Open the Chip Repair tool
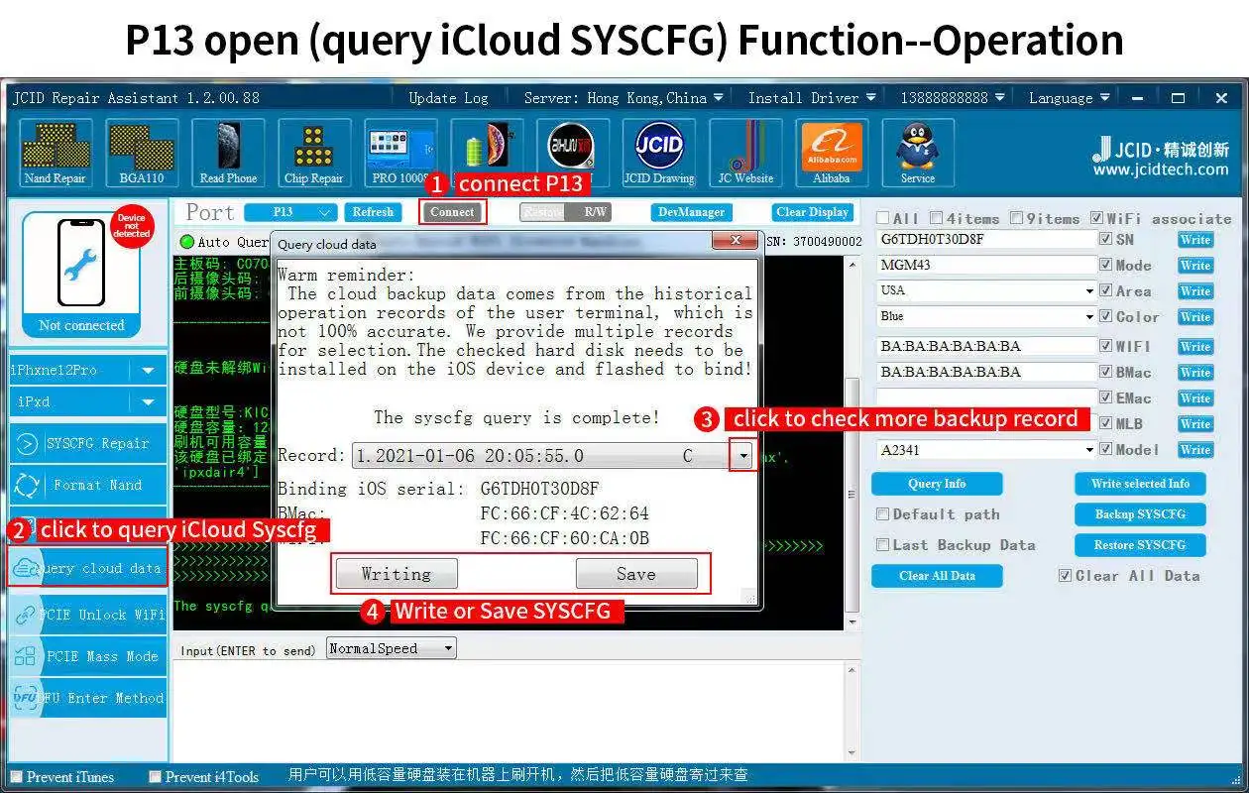This screenshot has width=1249, height=793. pos(314,153)
